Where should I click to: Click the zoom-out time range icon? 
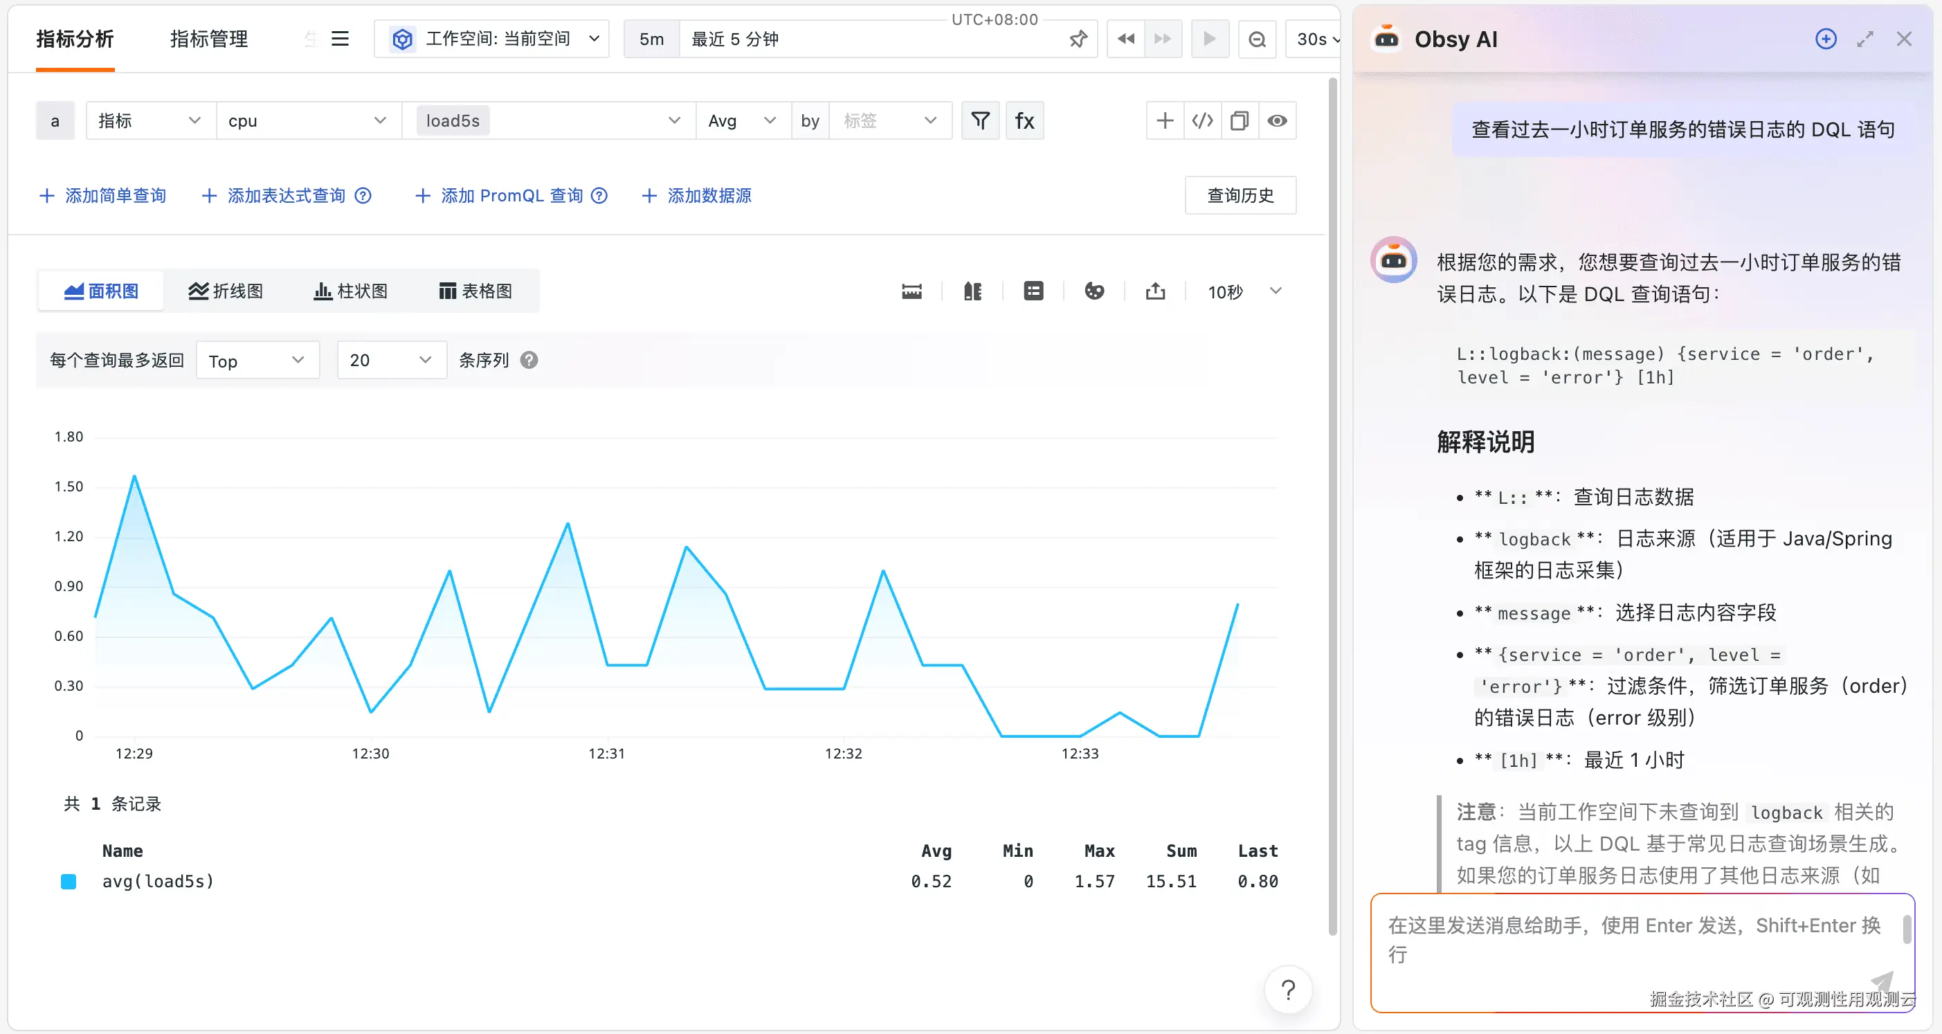pos(1257,39)
